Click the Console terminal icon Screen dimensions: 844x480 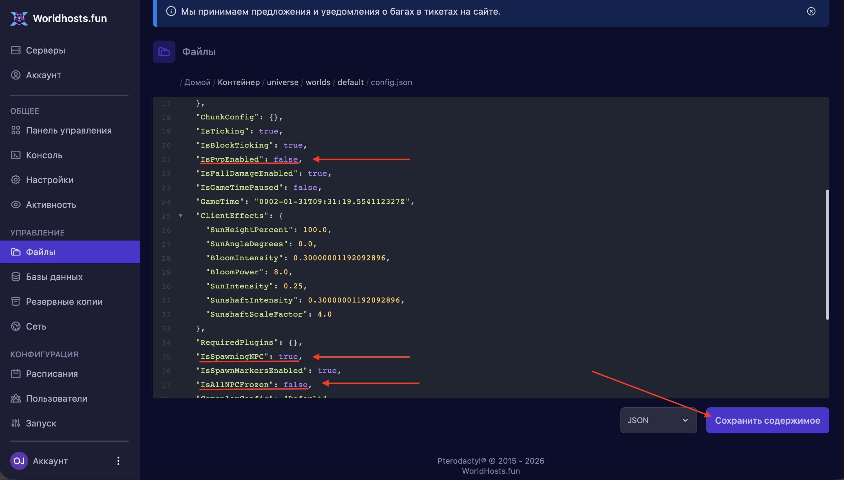16,155
